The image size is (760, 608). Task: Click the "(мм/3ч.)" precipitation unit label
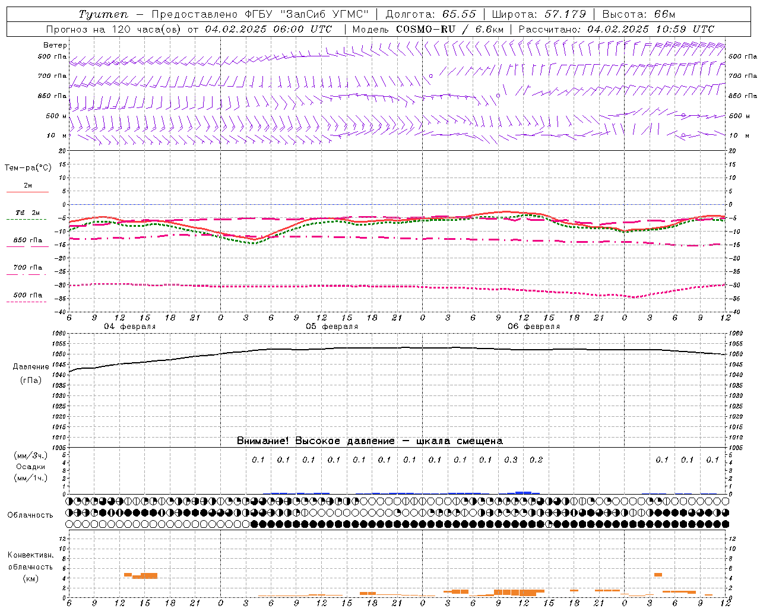(x=31, y=455)
